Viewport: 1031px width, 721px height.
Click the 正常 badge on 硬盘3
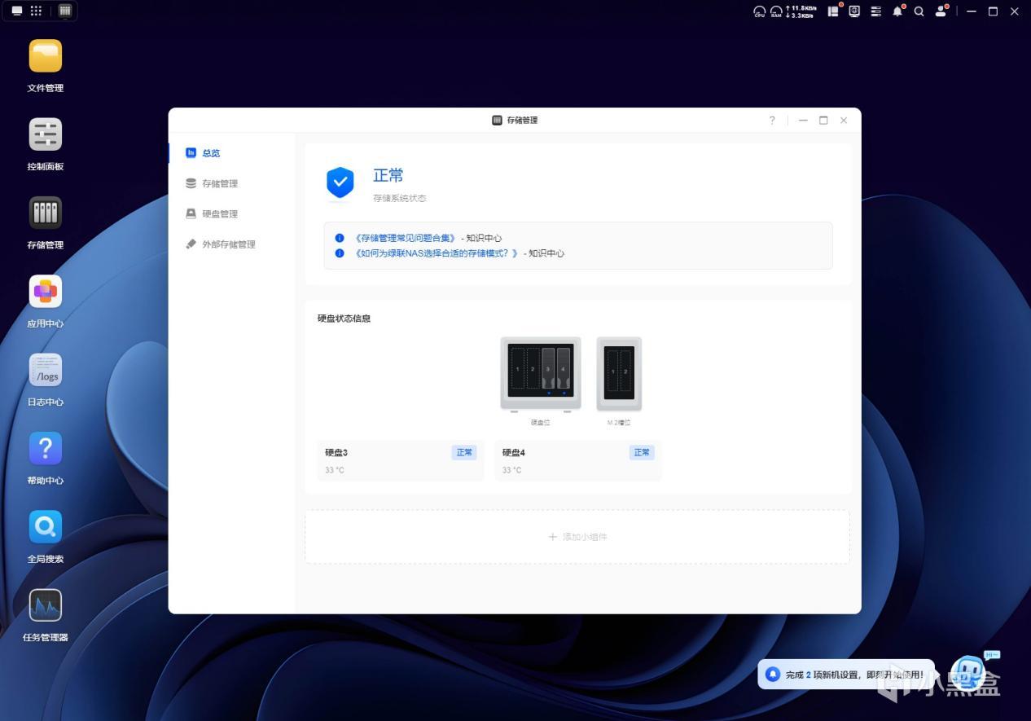pyautogui.click(x=464, y=452)
